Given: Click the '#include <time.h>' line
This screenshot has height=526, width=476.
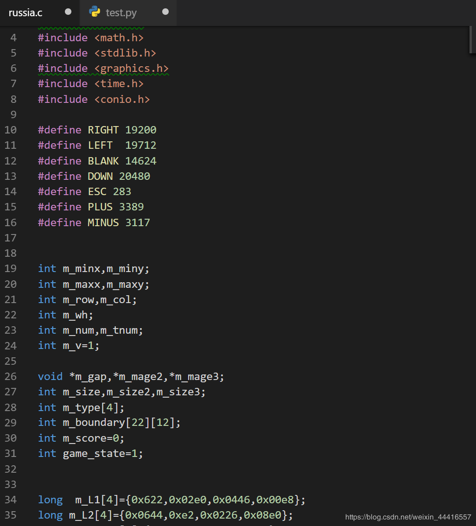Looking at the screenshot, I should point(90,83).
